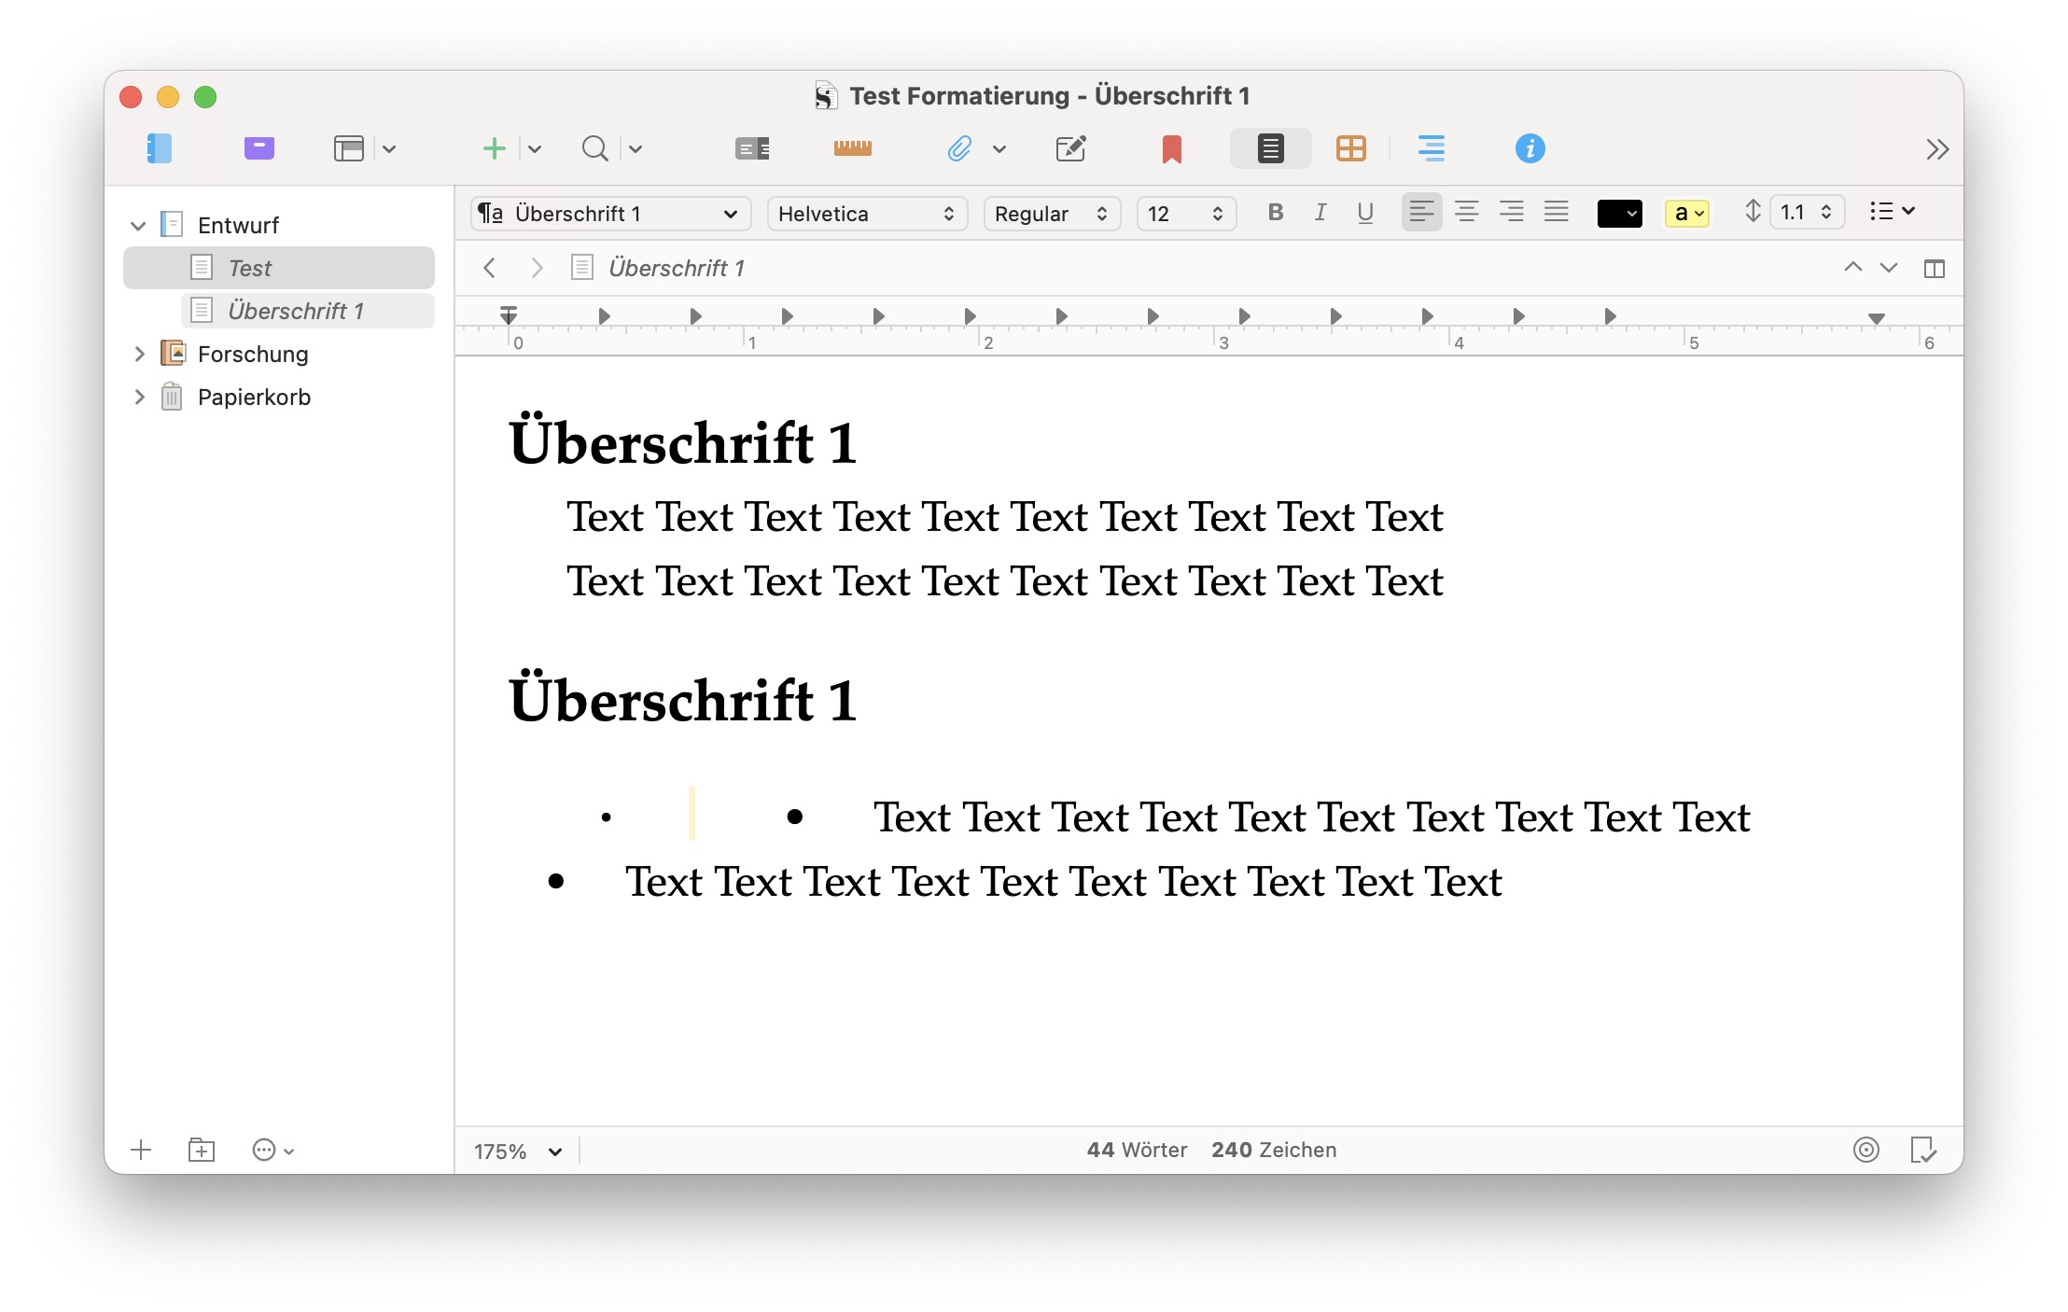Open binder footer actions menu
The width and height of the screenshot is (2068, 1312).
[x=273, y=1150]
